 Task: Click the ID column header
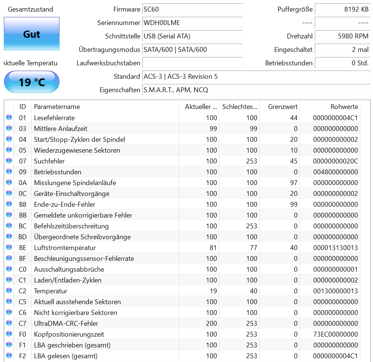pos(23,107)
